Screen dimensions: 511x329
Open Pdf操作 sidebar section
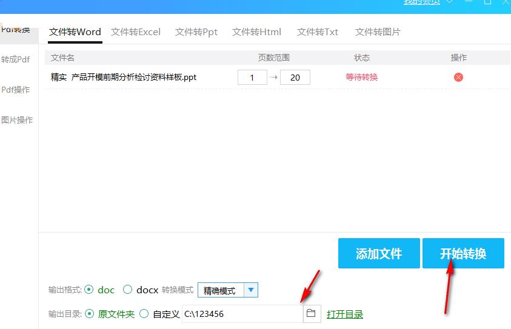tap(15, 90)
